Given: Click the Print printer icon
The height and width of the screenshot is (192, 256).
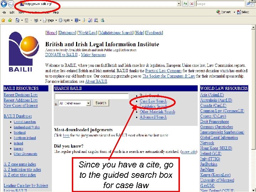Looking at the screenshot, I should tap(36, 20).
